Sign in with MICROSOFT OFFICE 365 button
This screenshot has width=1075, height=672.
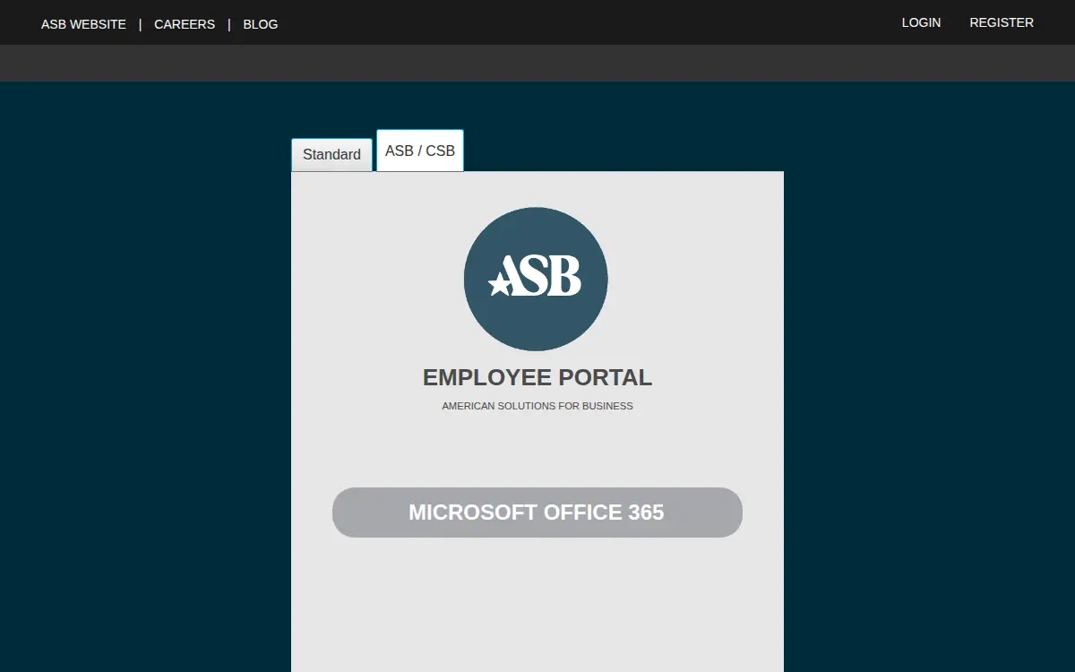[537, 513]
